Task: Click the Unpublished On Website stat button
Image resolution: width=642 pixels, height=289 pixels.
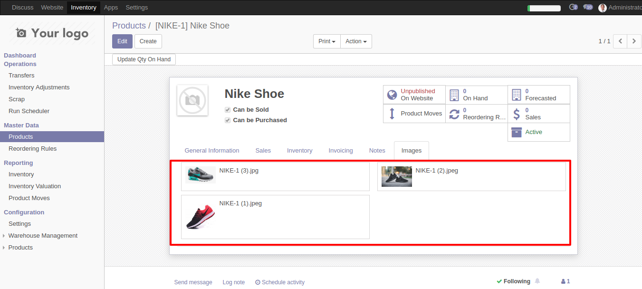Action: (414, 95)
